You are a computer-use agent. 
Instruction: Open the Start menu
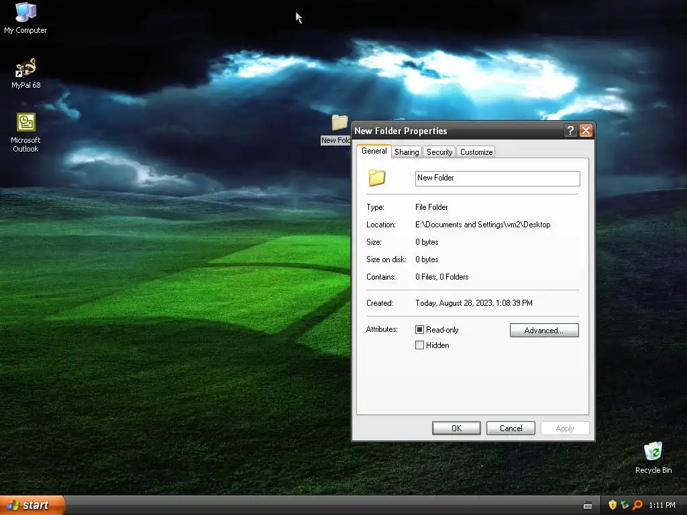[x=32, y=505]
